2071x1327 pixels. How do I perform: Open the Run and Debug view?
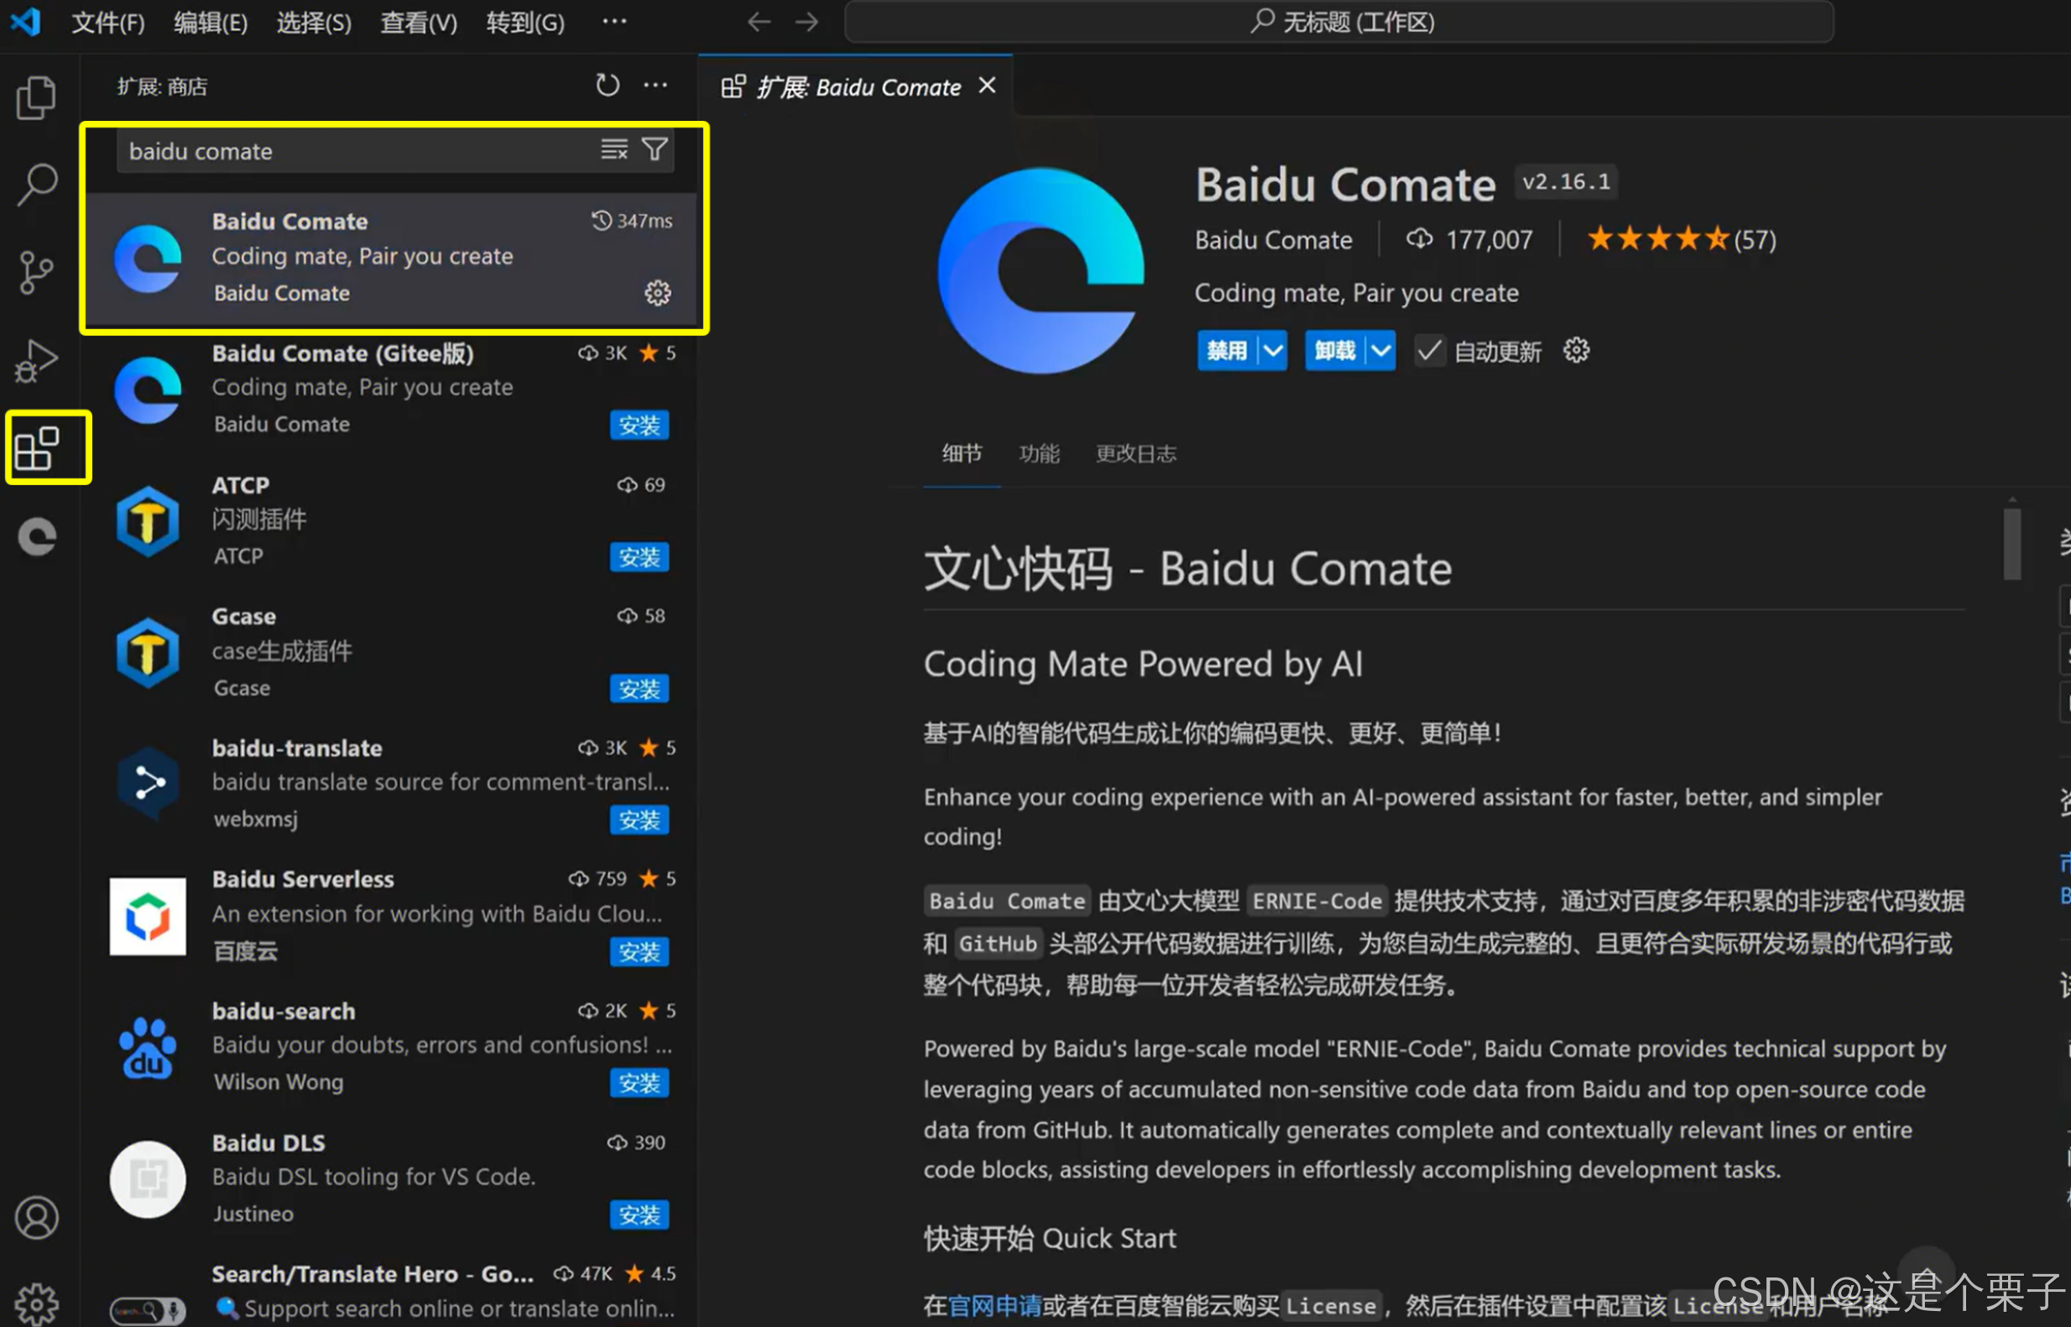(36, 360)
